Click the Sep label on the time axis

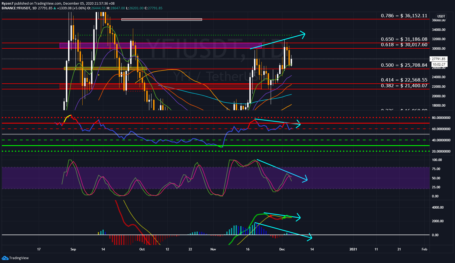(73, 249)
